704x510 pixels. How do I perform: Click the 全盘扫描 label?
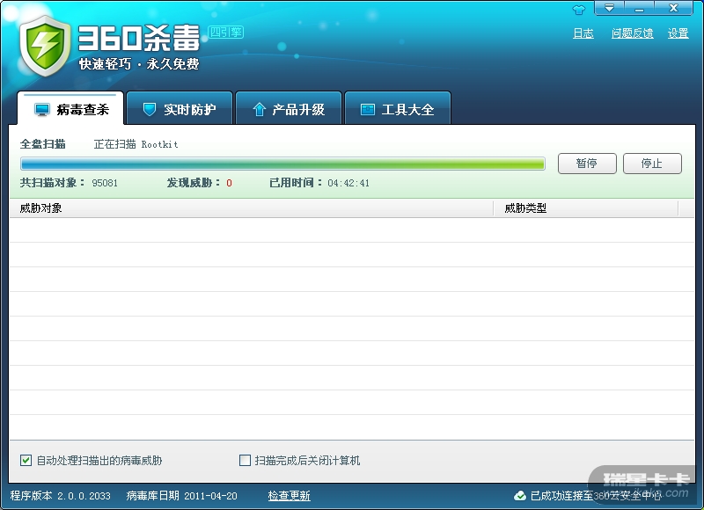coord(42,144)
